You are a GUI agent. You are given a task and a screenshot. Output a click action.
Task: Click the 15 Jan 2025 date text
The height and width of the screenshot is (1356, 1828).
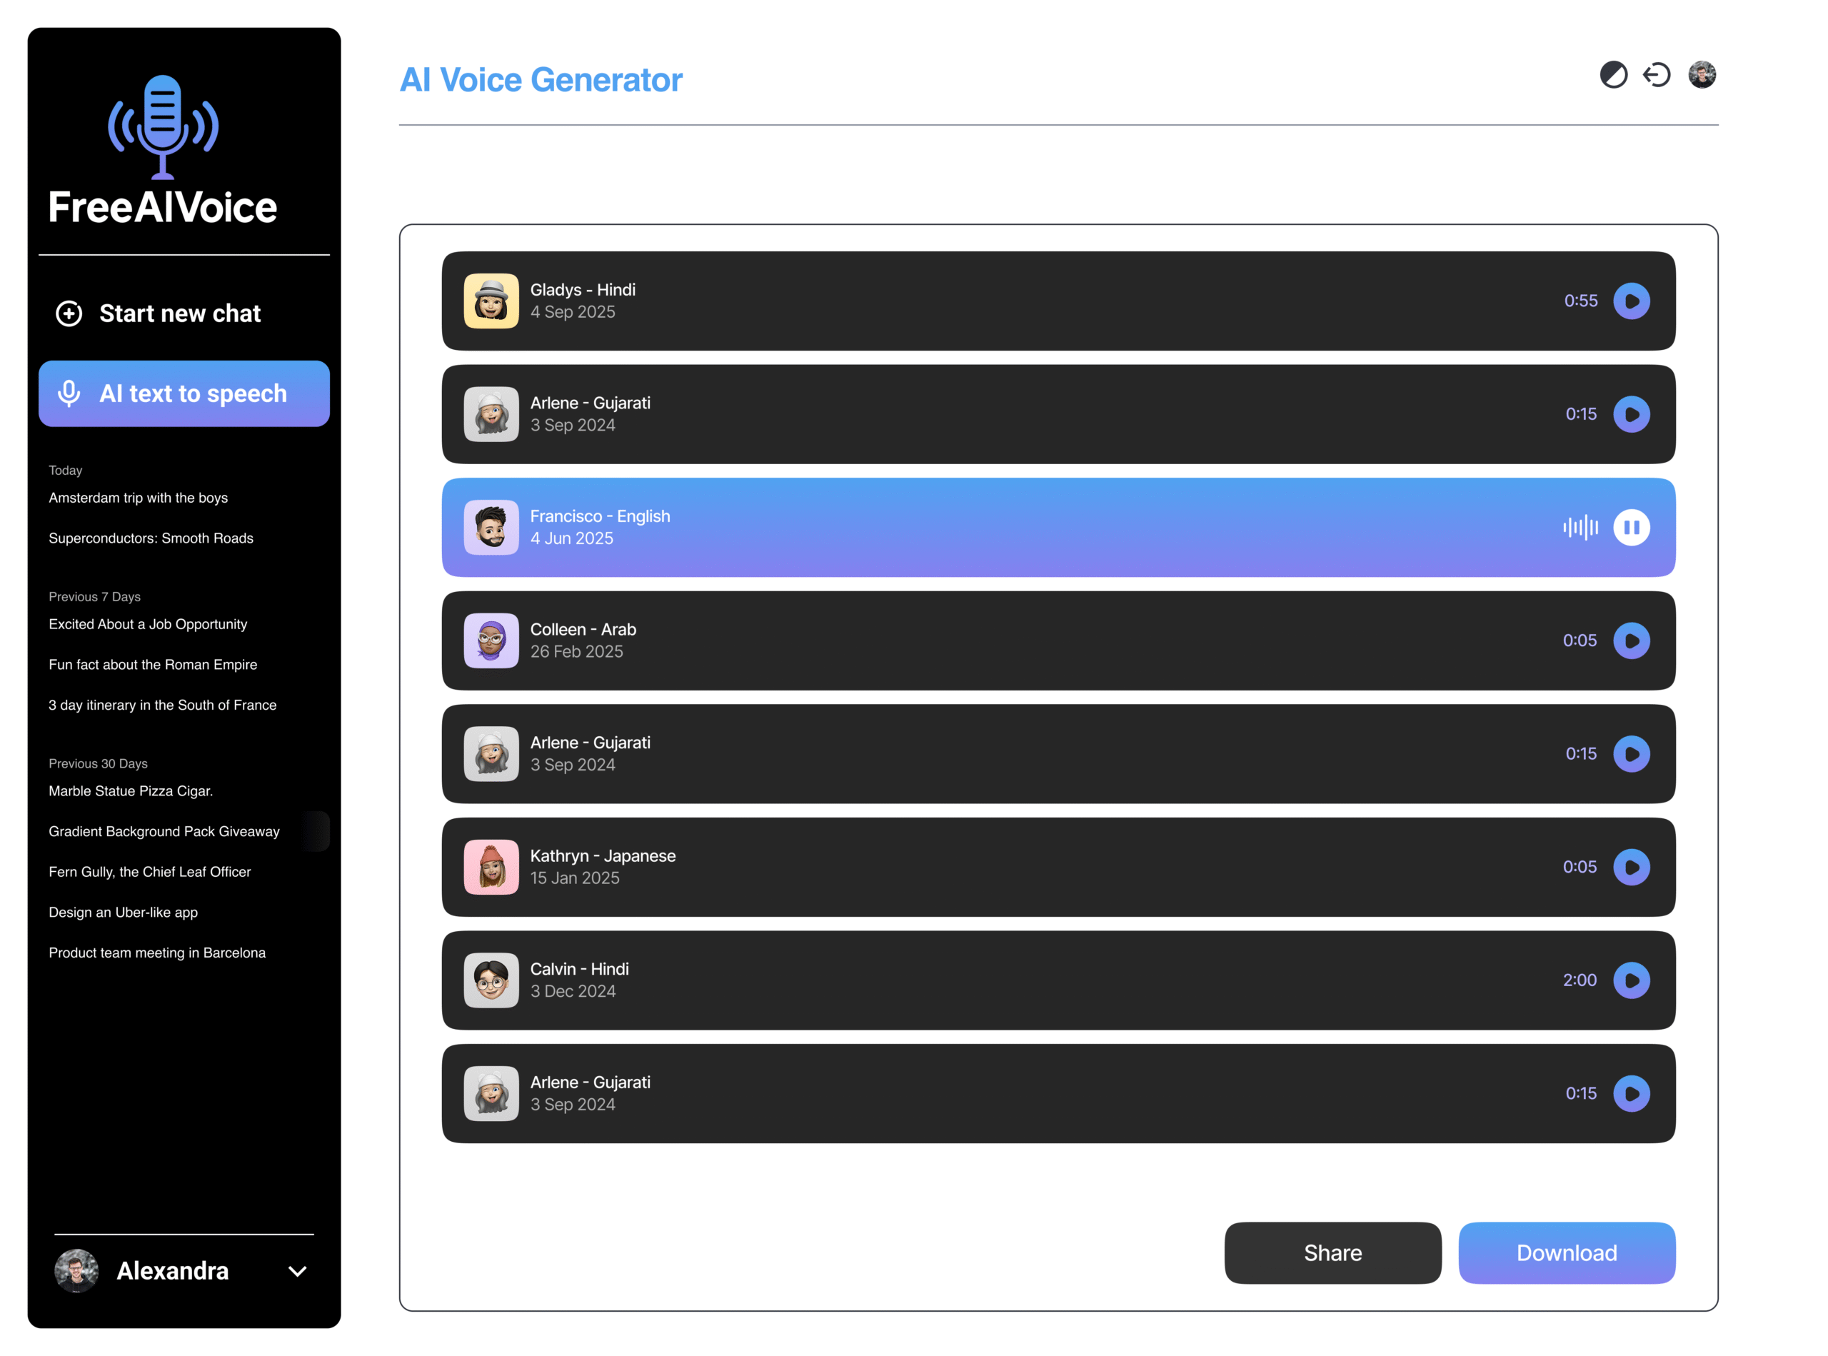pyautogui.click(x=575, y=878)
